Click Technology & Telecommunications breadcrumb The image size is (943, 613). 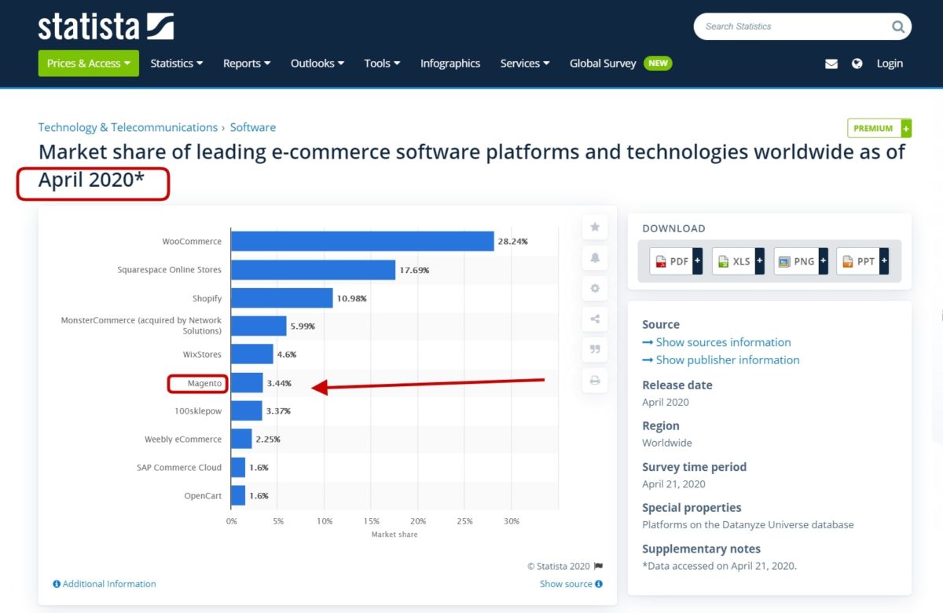128,127
